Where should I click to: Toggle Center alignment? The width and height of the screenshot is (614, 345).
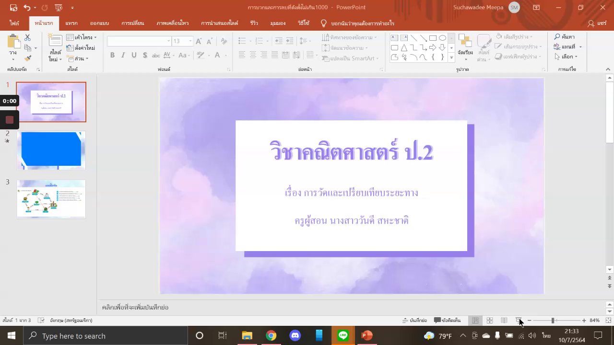tap(253, 55)
